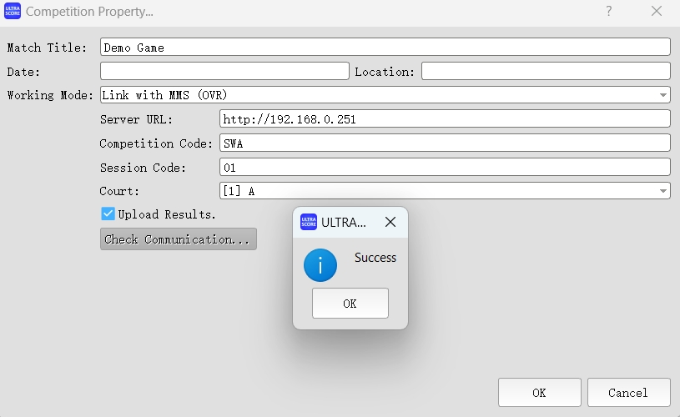Click the Competition Code field
The width and height of the screenshot is (680, 417).
point(445,143)
